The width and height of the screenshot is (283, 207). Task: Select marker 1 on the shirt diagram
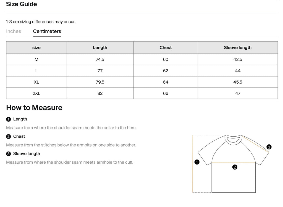click(197, 162)
